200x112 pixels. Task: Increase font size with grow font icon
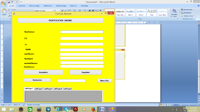62,11
